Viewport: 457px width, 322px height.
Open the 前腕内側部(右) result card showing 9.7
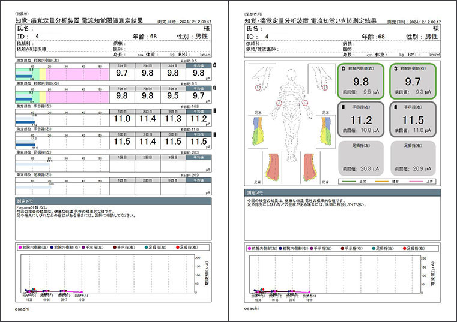[x=413, y=81]
